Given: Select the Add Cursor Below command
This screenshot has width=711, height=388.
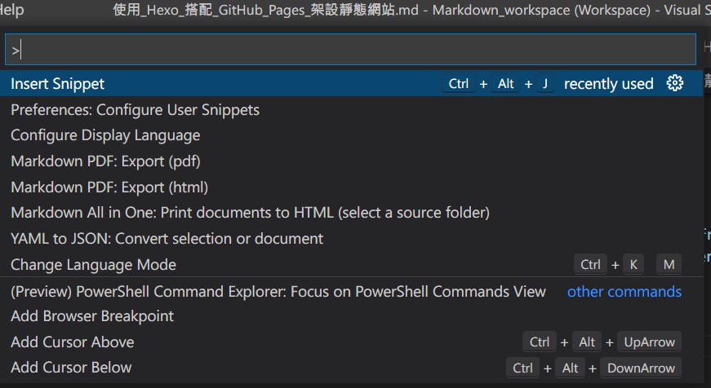Looking at the screenshot, I should [352, 368].
